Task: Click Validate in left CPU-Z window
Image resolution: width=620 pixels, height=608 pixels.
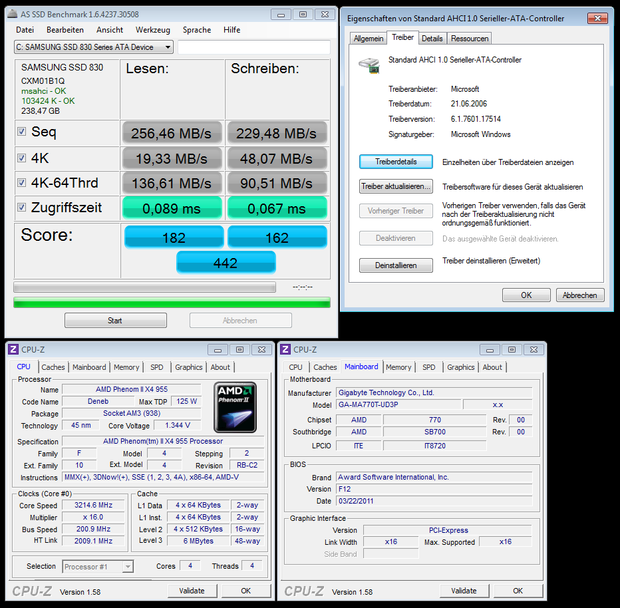Action: click(192, 591)
